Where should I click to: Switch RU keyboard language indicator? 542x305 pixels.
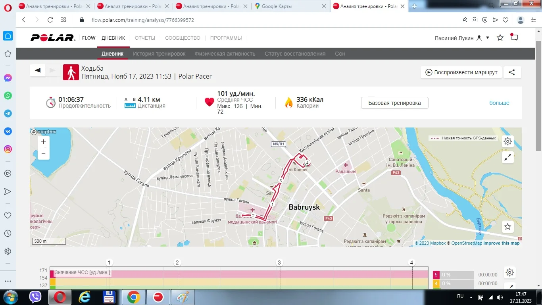coord(460,296)
